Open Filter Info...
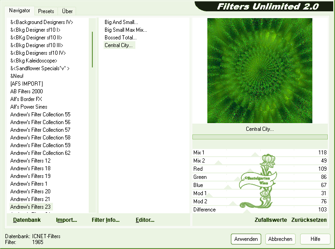Viewport: 335px width, 249px height. click(105, 220)
